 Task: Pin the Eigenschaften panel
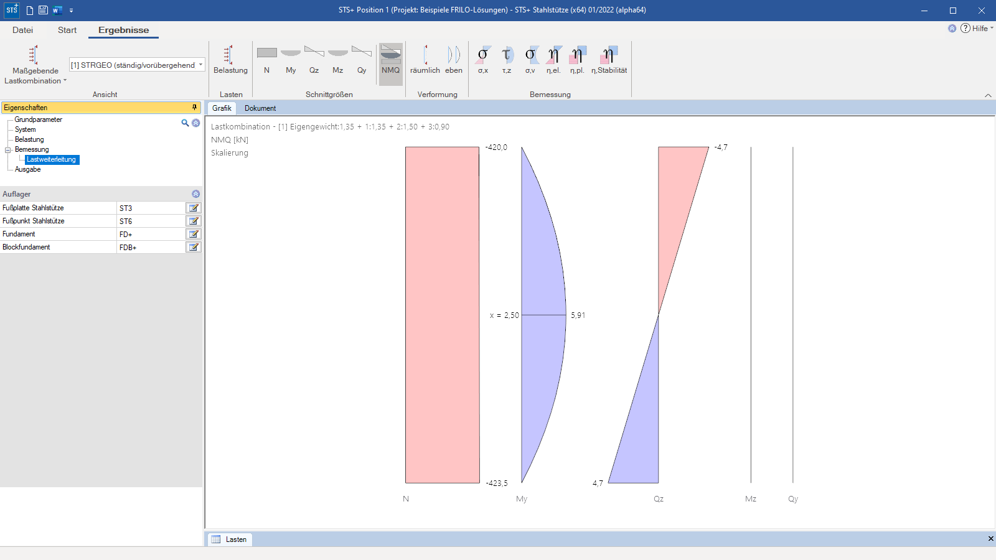(x=194, y=108)
